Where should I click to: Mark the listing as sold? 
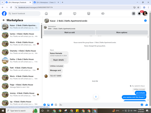[69, 33]
